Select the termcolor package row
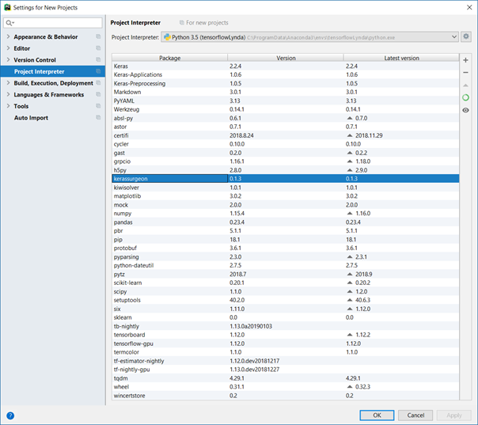This screenshot has height=425, width=478. [x=286, y=352]
